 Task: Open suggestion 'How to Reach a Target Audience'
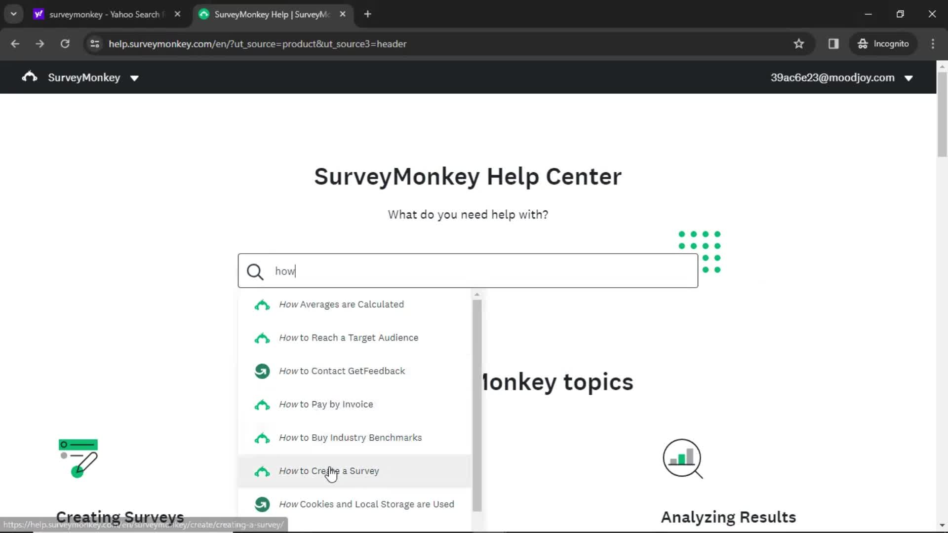[355, 338]
